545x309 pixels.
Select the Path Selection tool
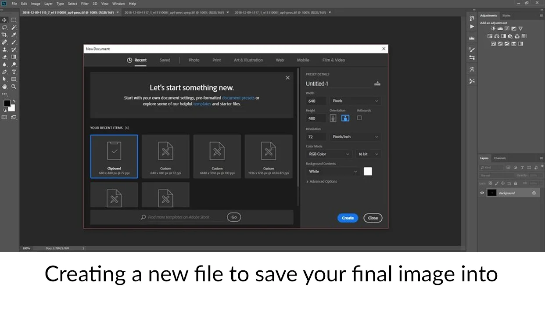(4, 79)
